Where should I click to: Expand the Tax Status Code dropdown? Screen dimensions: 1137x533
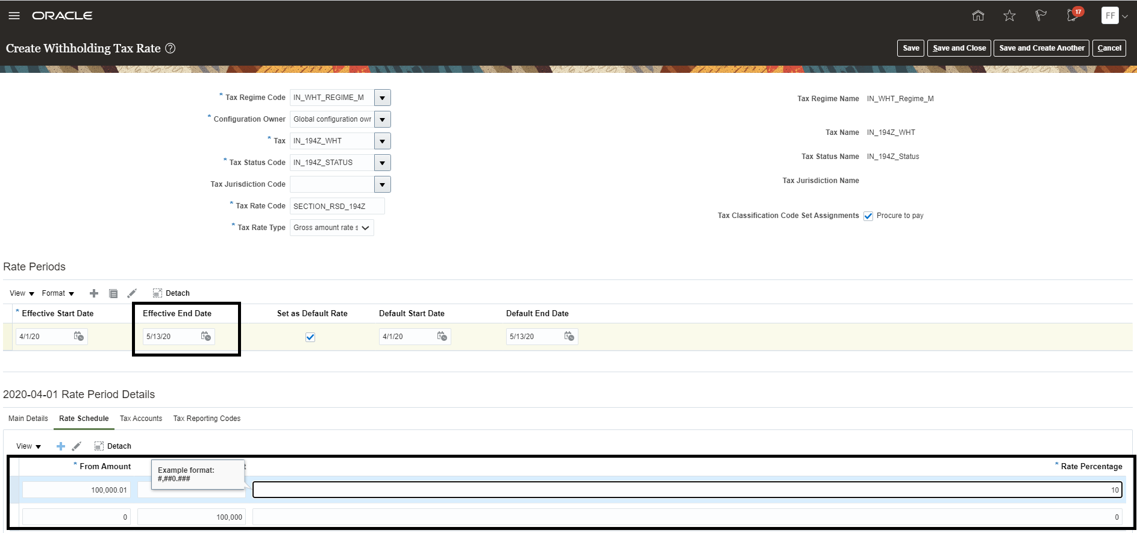coord(383,163)
